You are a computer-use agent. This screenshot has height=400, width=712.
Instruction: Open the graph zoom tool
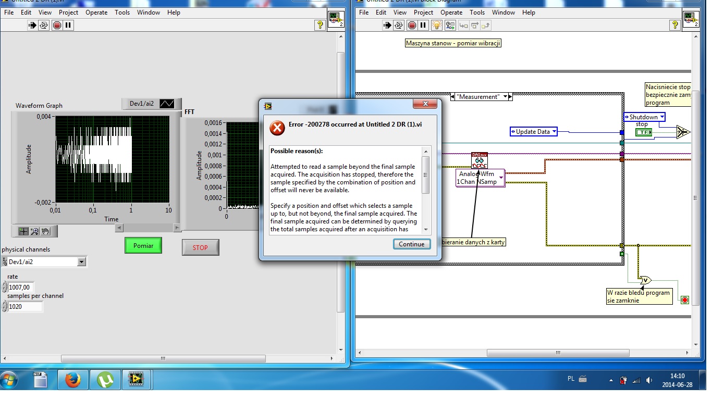[x=34, y=231]
